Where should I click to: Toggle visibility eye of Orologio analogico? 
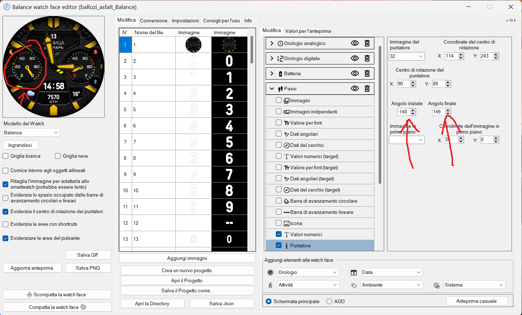[x=355, y=43]
